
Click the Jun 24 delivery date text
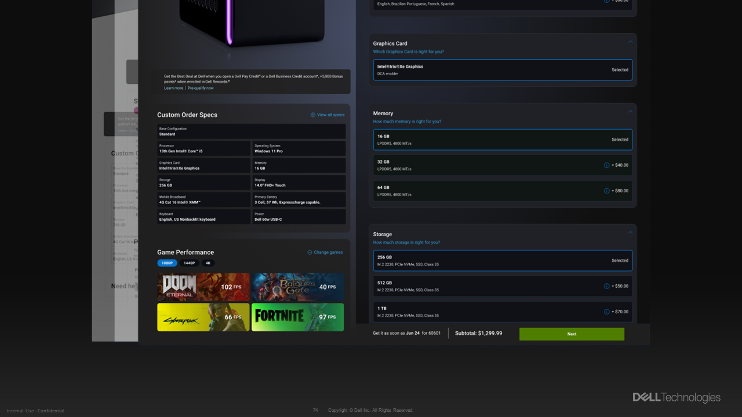pos(413,334)
